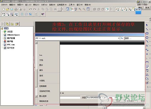Click the Zoom Out magnifier icon
The image size is (151, 109).
pyautogui.click(x=84, y=9)
